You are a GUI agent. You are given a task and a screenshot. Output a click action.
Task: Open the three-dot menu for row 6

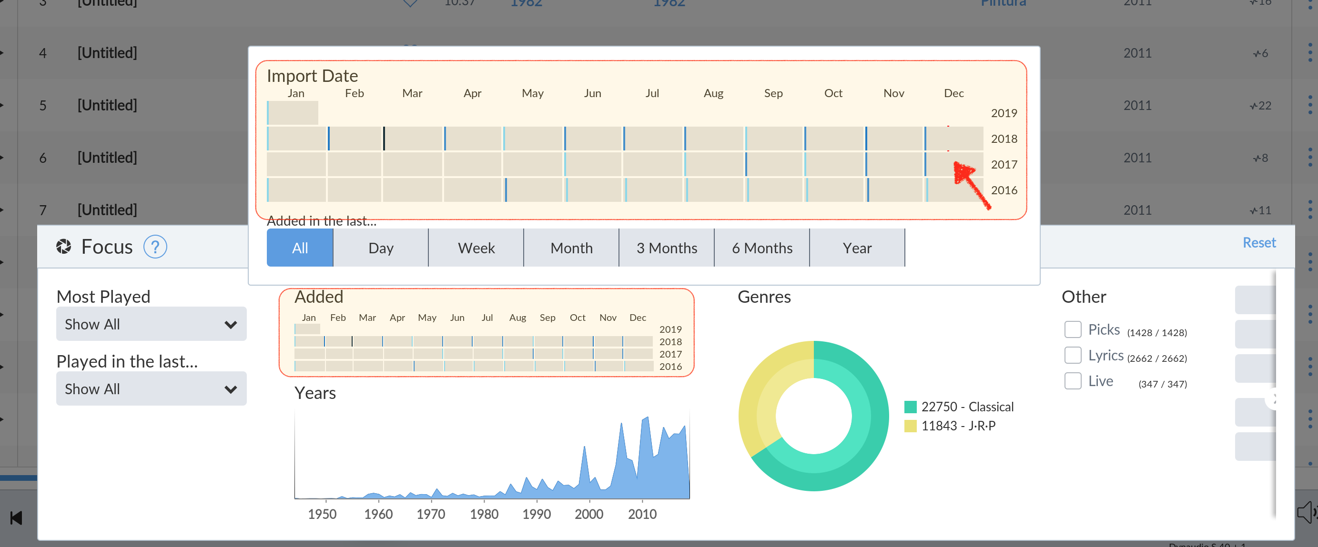click(x=1309, y=158)
